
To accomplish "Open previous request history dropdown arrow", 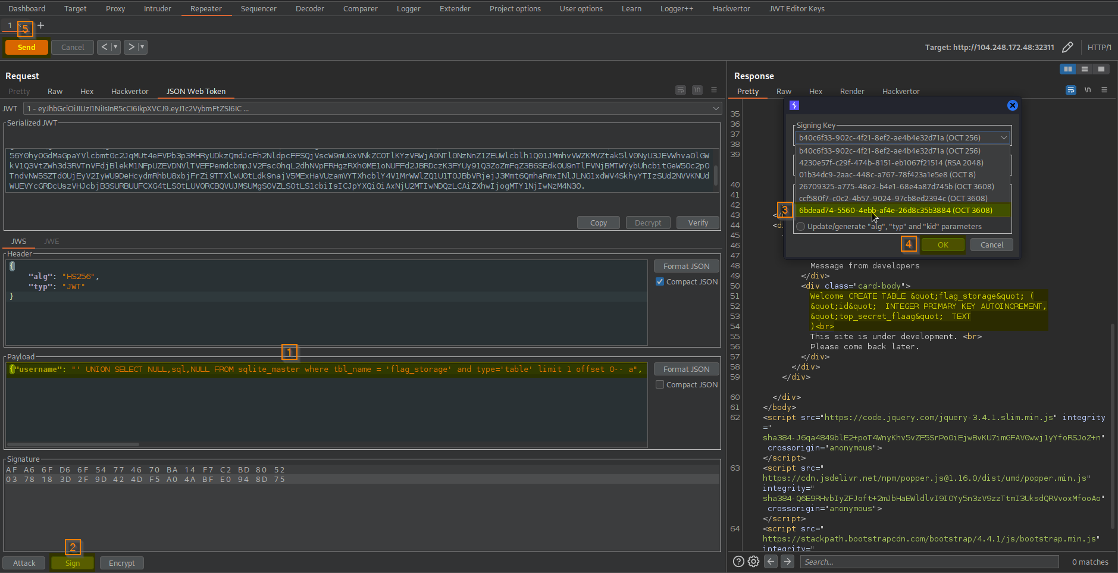I will click(x=115, y=47).
